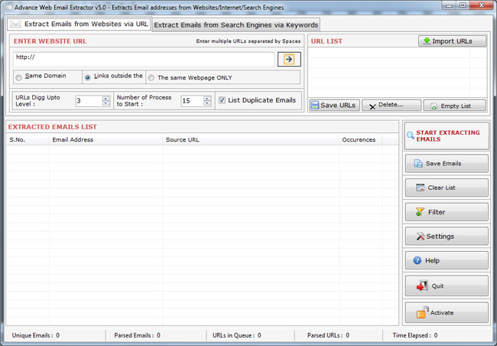This screenshot has width=497, height=346.
Task: Select the Same Domain radio option
Action: [x=18, y=77]
